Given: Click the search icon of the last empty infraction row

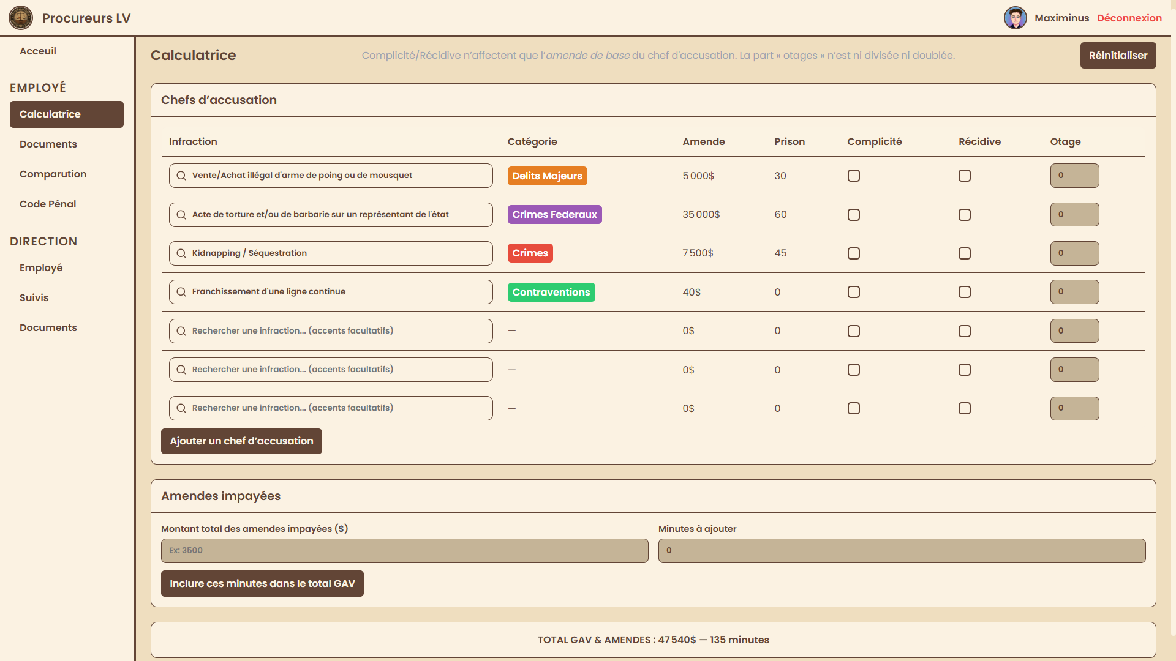Looking at the screenshot, I should pos(181,408).
